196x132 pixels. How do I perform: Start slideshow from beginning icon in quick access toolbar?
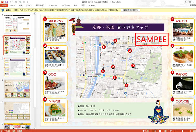coord(20,2)
